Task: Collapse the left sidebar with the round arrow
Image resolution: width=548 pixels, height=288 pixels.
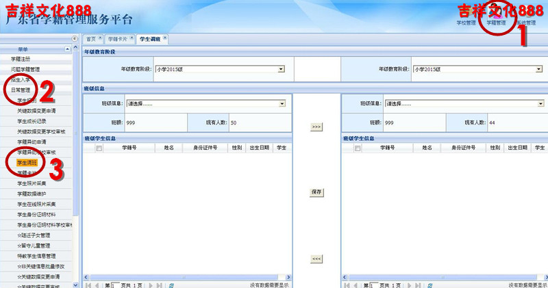Action: coord(75,39)
